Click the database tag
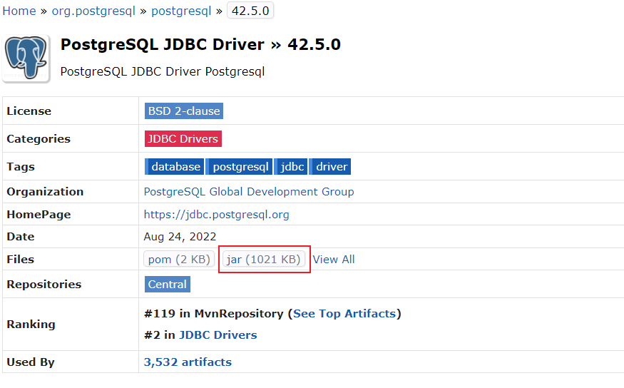624x388 pixels. [175, 167]
